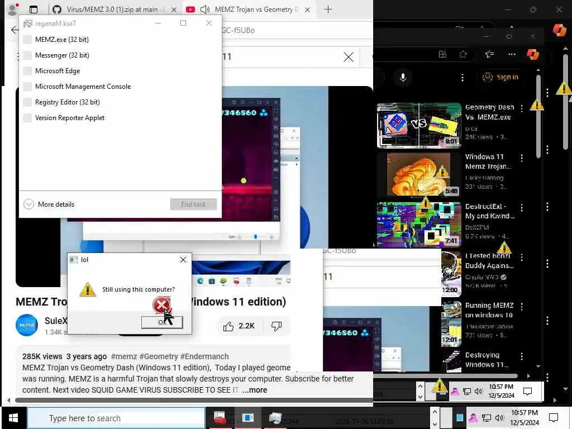Add page to favorites star icon
Screen dimensions: 572x429
point(463,54)
